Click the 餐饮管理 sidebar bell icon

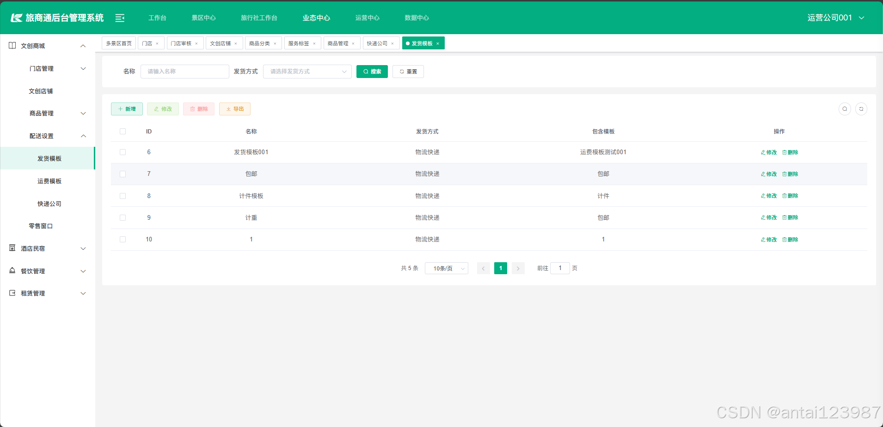pos(12,271)
